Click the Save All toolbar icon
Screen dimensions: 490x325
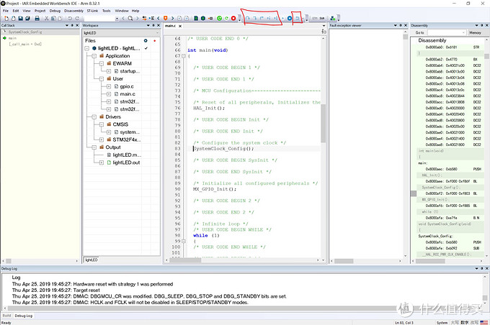[x=27, y=19]
